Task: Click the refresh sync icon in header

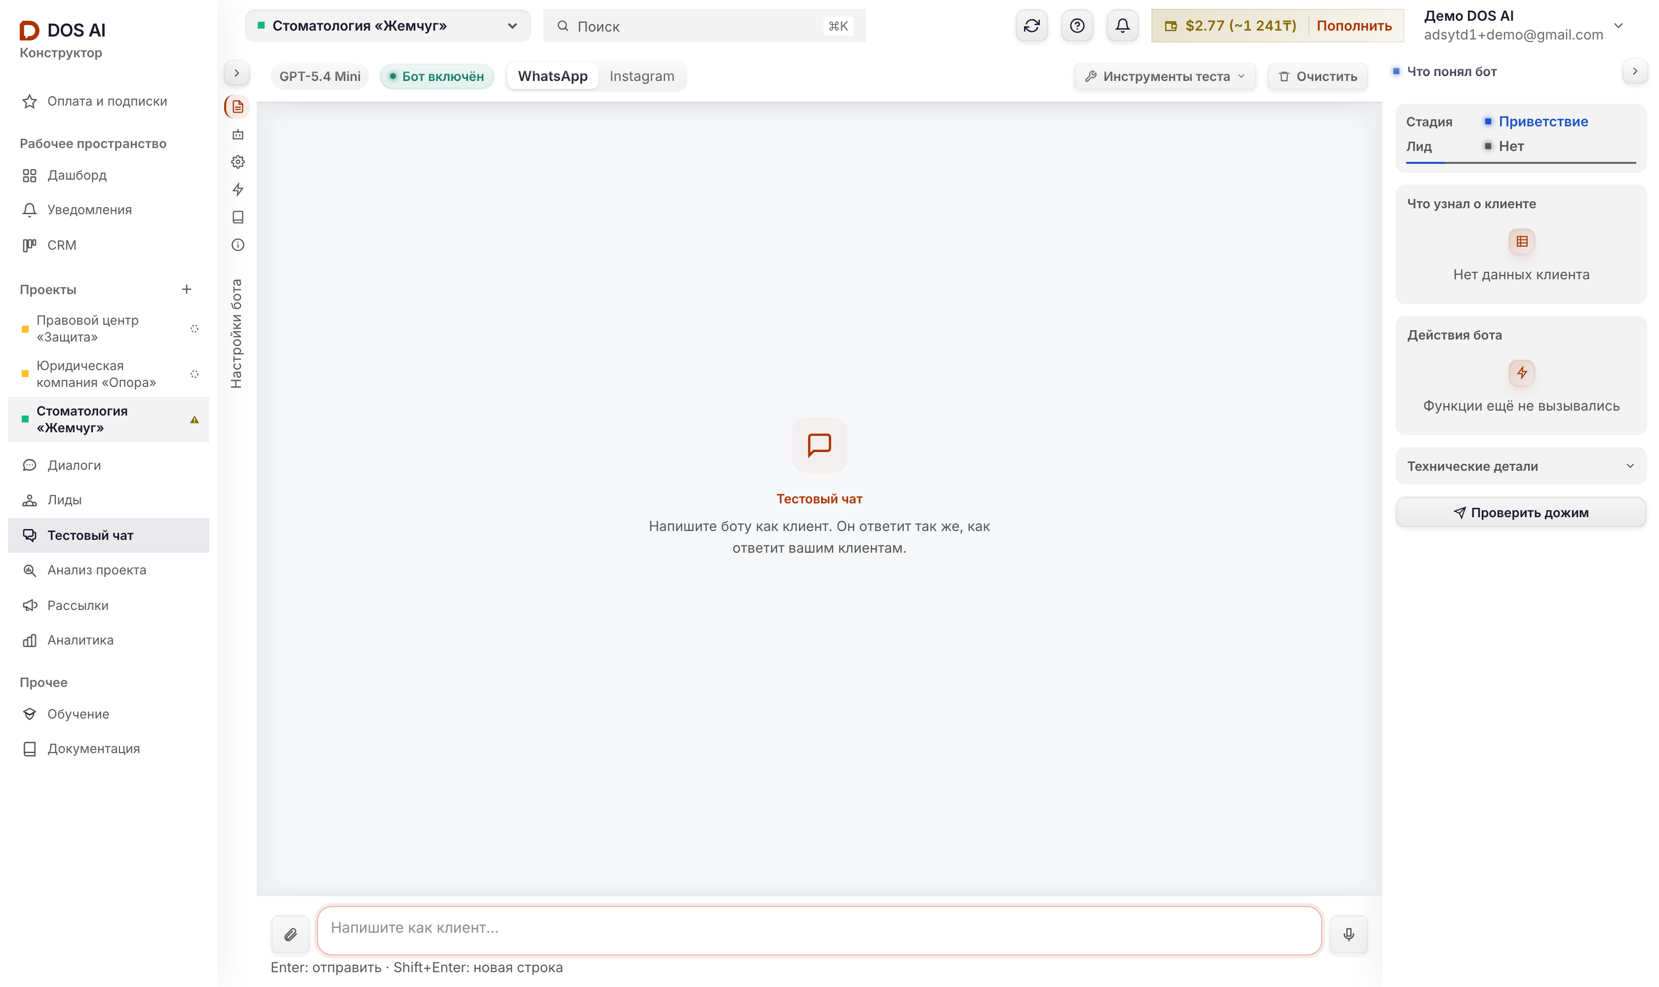Action: pyautogui.click(x=1031, y=26)
